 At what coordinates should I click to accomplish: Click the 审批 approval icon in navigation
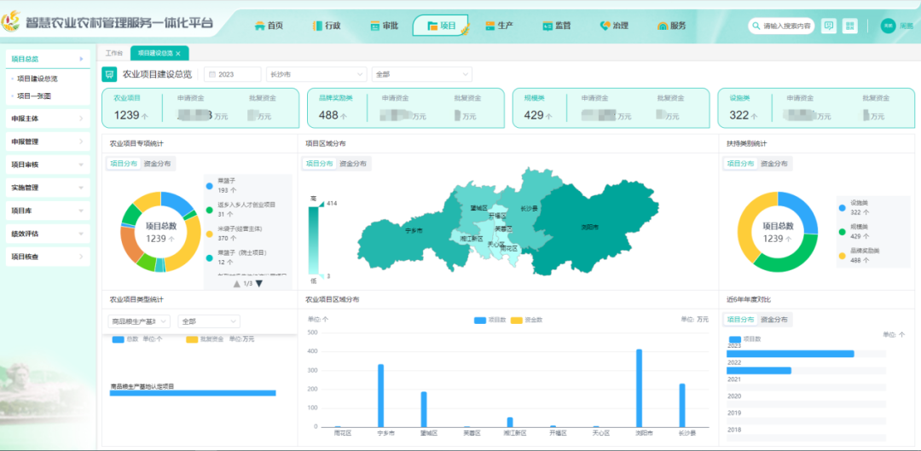(x=375, y=26)
